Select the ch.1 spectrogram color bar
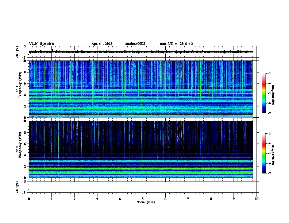Screen dimensions: 289x223 tap(264, 93)
